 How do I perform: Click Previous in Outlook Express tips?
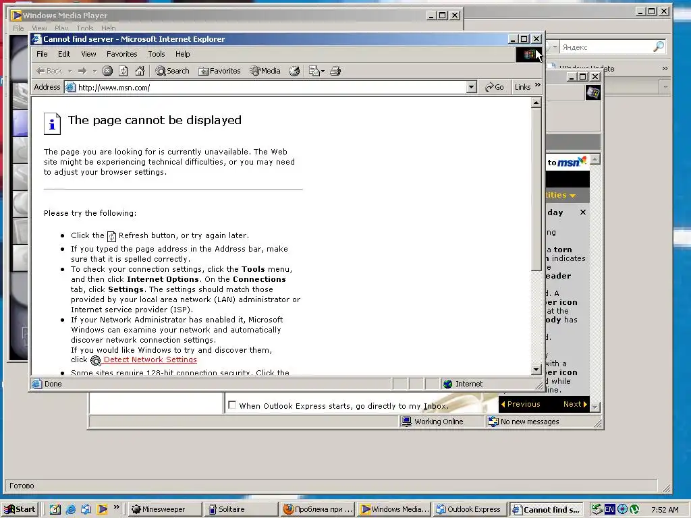pyautogui.click(x=520, y=404)
